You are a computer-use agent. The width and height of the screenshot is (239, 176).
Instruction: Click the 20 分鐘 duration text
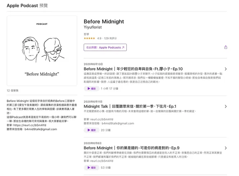point(106,130)
